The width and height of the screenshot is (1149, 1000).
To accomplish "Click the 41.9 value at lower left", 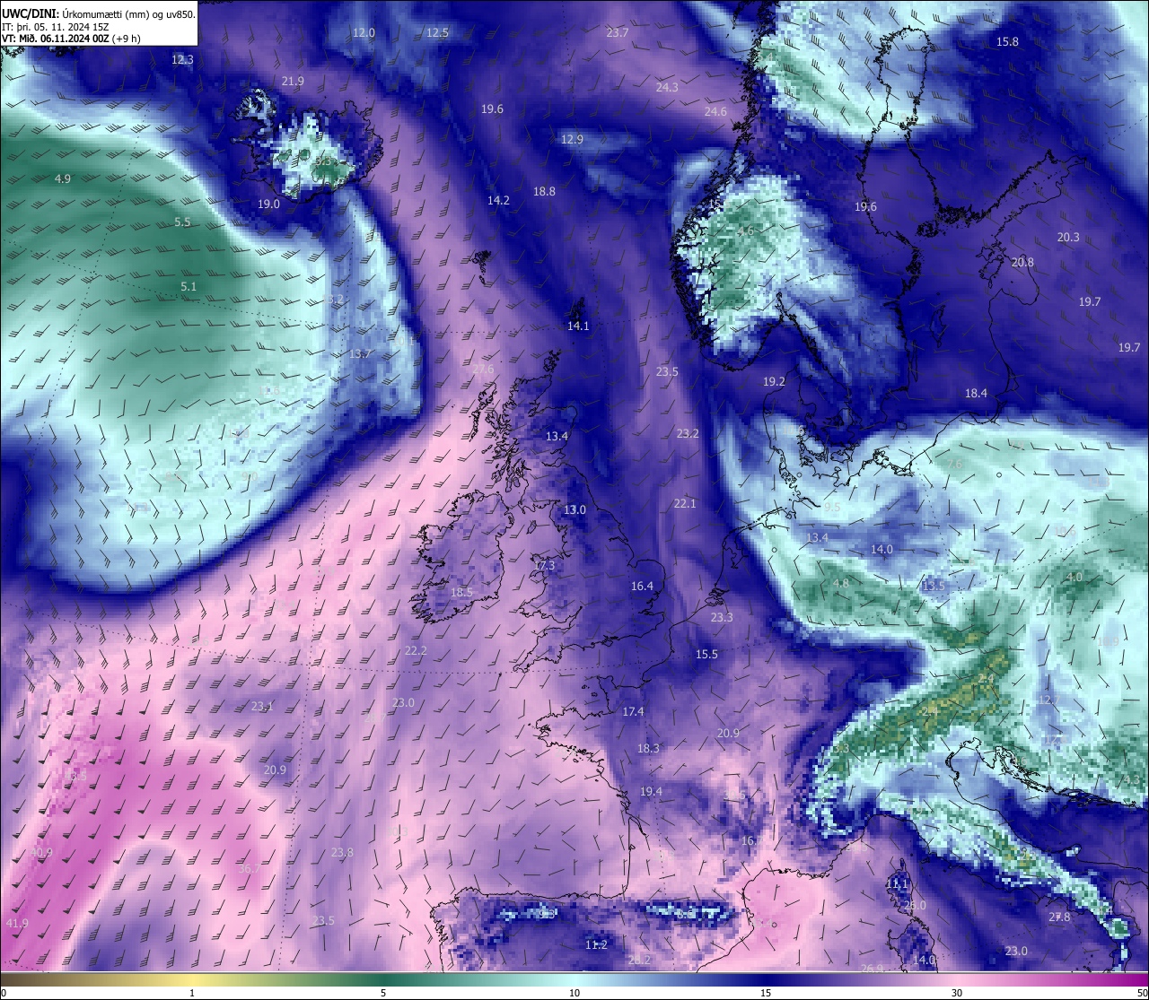I will coord(17,923).
